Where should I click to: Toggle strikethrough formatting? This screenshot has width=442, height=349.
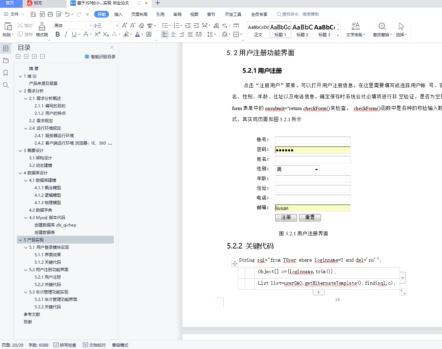click(86, 34)
